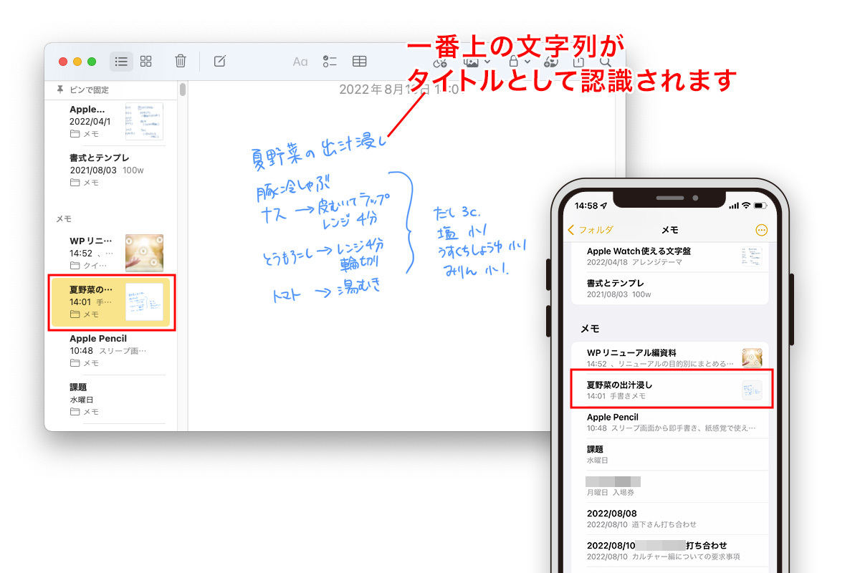The width and height of the screenshot is (860, 573).
Task: Open the lock note dropdown
Action: tap(519, 62)
